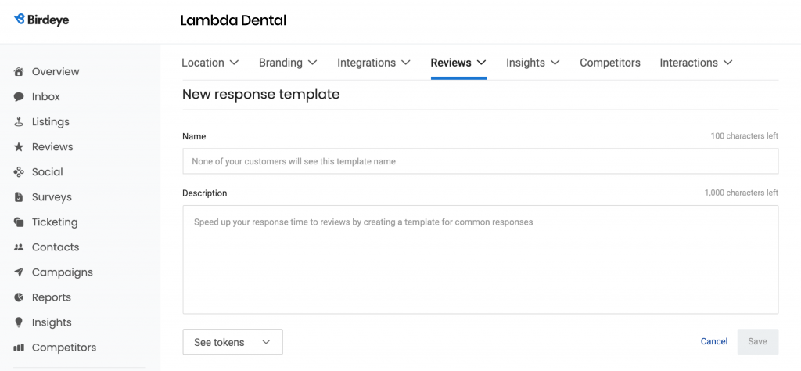Viewport: 801px width, 371px height.
Task: Click the Description field label
Action: [205, 193]
